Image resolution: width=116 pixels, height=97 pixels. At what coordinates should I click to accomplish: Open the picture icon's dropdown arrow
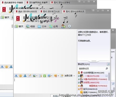pos(37,76)
